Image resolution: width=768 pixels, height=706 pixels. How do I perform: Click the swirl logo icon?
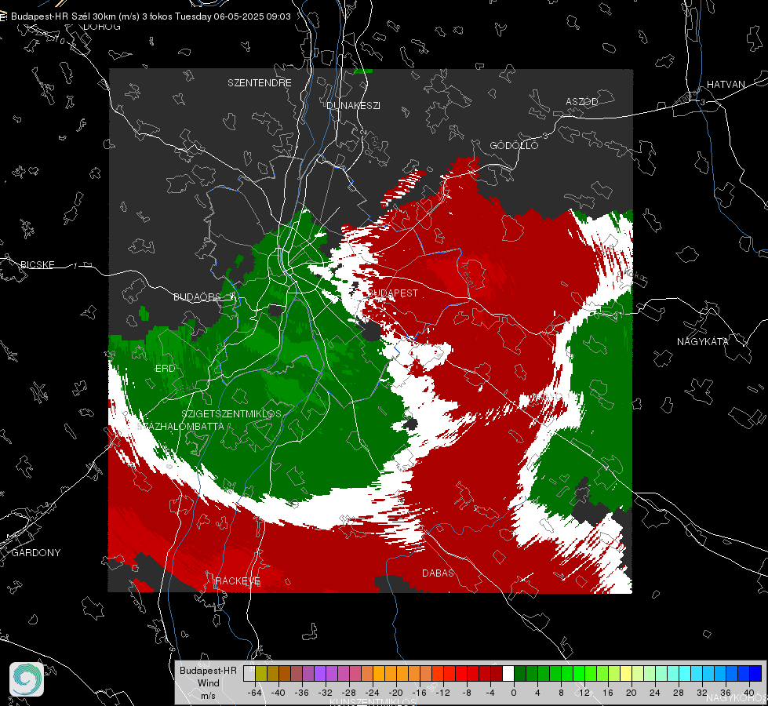point(27,679)
